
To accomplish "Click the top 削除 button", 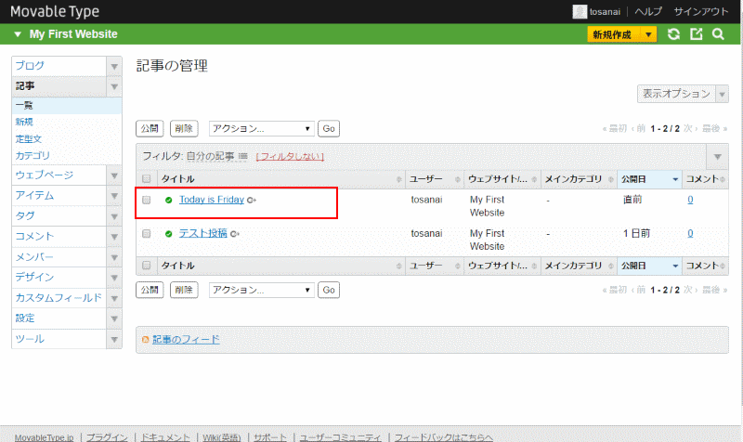I will coord(184,128).
